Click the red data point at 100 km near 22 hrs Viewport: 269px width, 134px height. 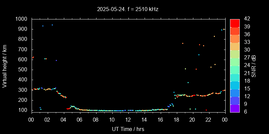tap(206, 110)
